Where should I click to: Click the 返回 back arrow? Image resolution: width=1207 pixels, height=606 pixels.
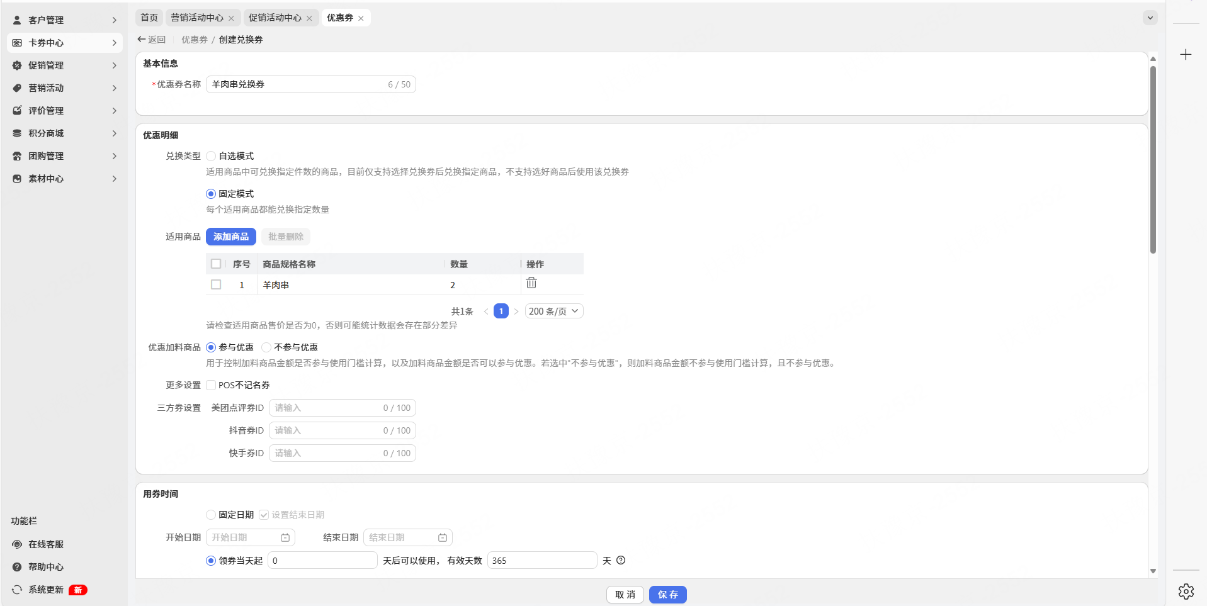[x=142, y=40]
